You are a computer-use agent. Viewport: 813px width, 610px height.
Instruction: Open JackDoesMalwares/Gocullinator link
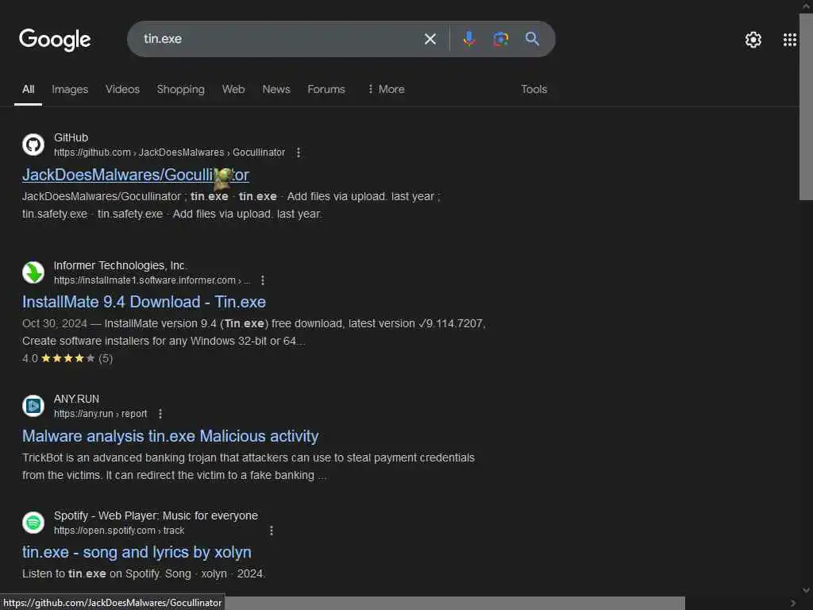point(135,175)
